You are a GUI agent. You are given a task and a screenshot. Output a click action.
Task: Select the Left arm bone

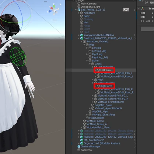(105, 70)
